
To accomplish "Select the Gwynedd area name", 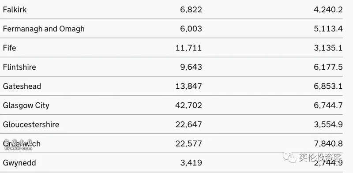I will [19, 163].
